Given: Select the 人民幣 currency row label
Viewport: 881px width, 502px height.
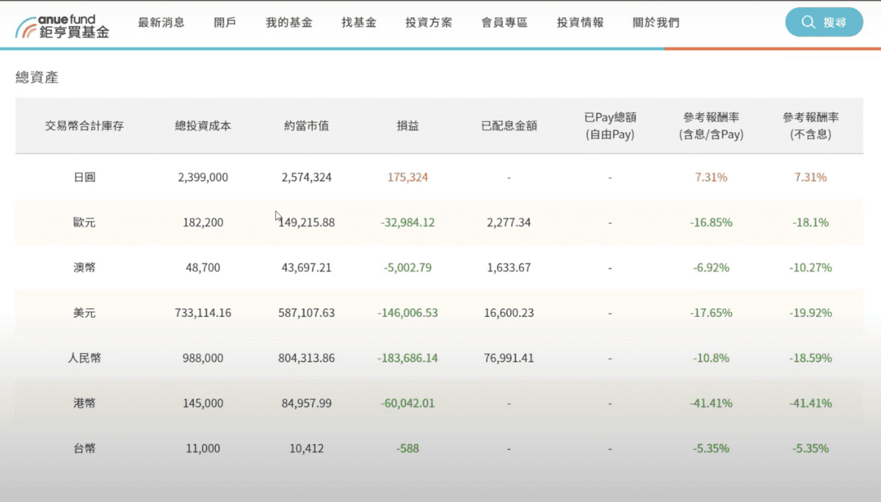Looking at the screenshot, I should [x=84, y=358].
